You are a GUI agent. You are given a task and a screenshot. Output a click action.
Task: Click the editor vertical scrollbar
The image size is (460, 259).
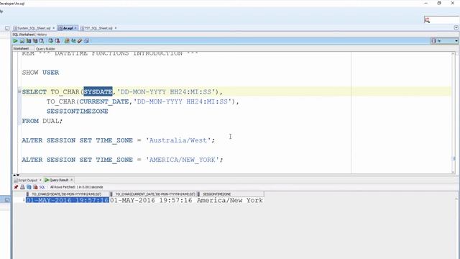tap(454, 112)
